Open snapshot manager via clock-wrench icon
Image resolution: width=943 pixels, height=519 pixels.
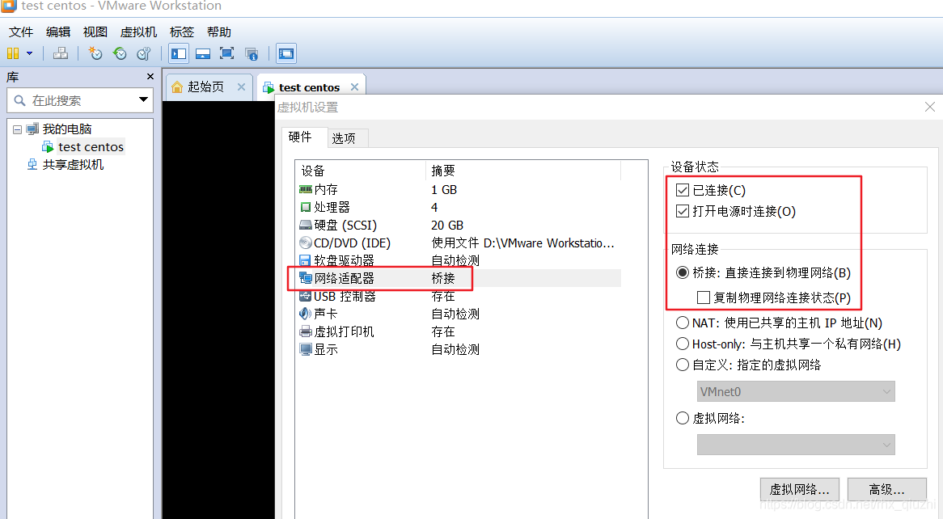[x=144, y=53]
